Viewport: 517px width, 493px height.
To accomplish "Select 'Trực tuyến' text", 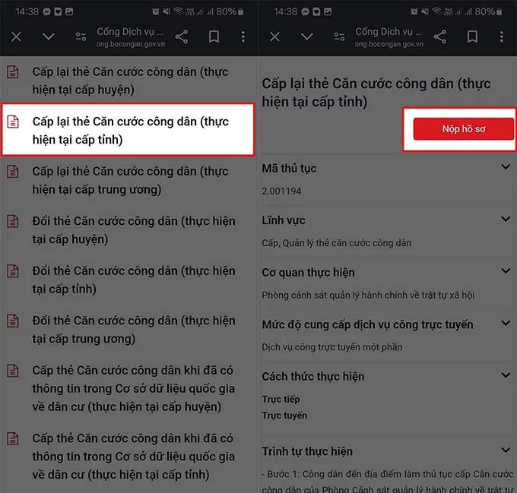I will coord(284,416).
